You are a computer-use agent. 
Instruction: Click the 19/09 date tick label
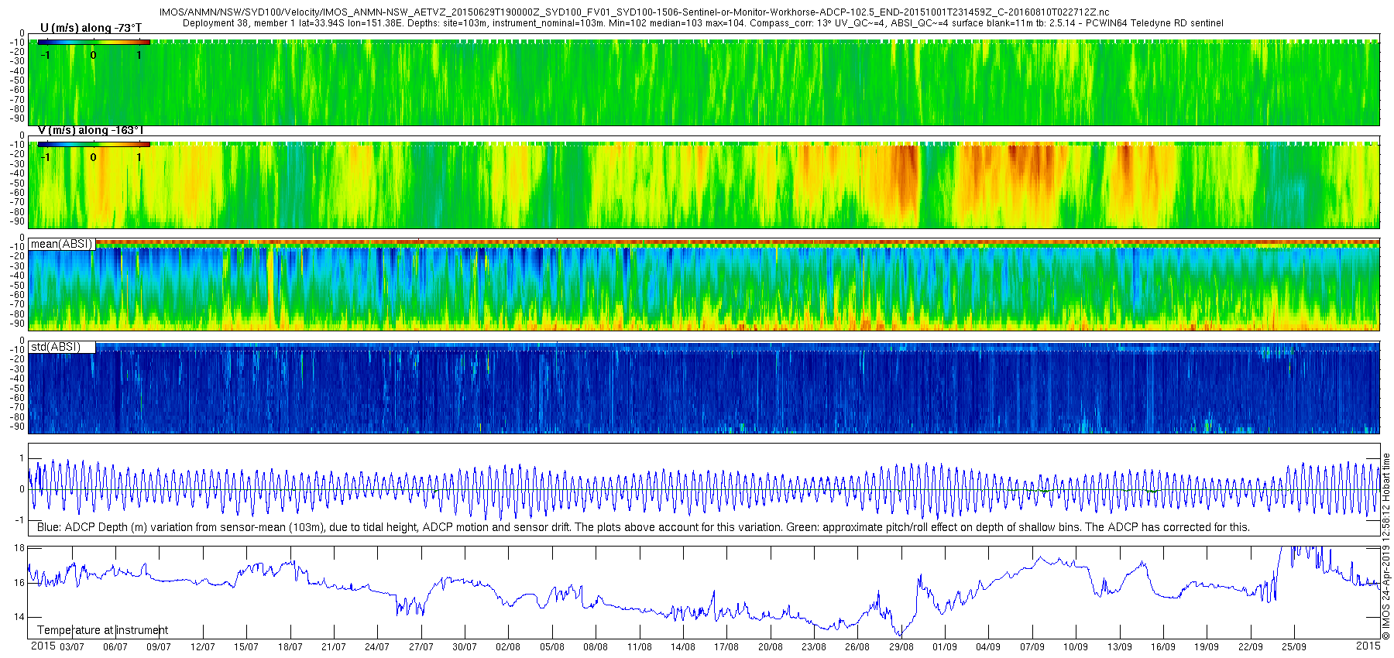pyautogui.click(x=1207, y=646)
